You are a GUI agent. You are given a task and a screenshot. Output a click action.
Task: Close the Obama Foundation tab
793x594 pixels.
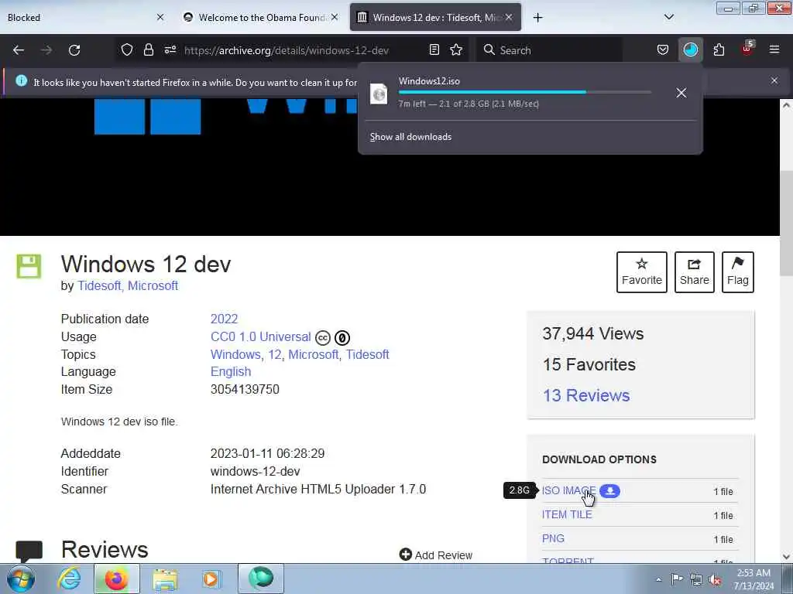pos(335,17)
